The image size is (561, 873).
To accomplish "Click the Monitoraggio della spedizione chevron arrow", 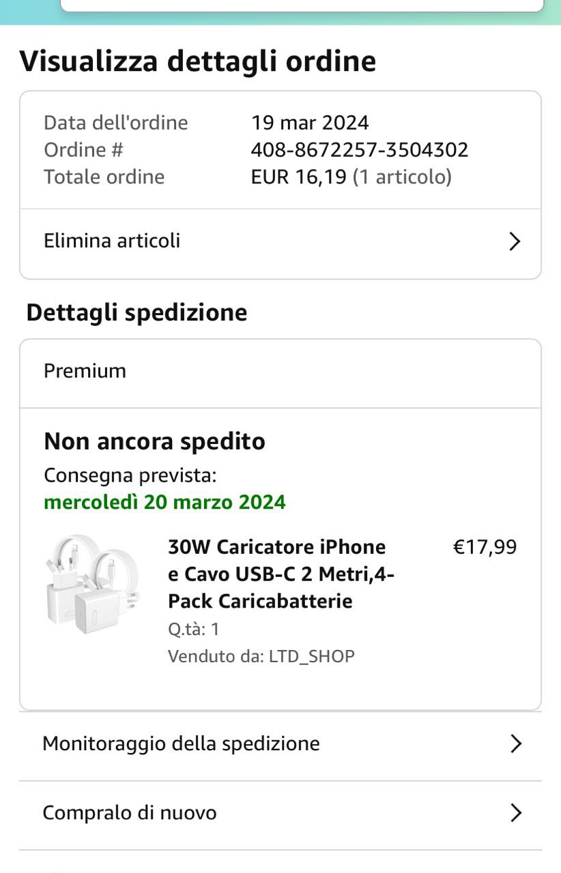I will pyautogui.click(x=516, y=744).
